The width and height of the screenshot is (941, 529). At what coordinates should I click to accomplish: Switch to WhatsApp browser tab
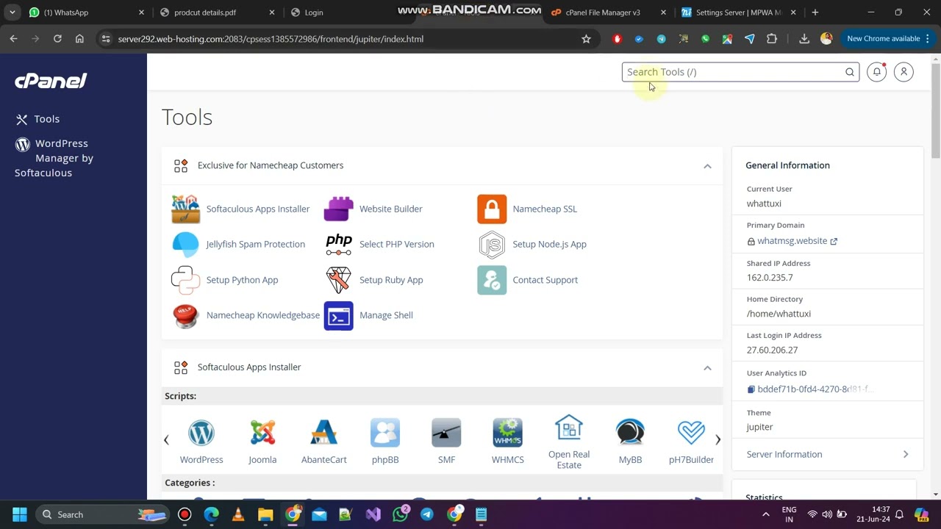tap(87, 12)
